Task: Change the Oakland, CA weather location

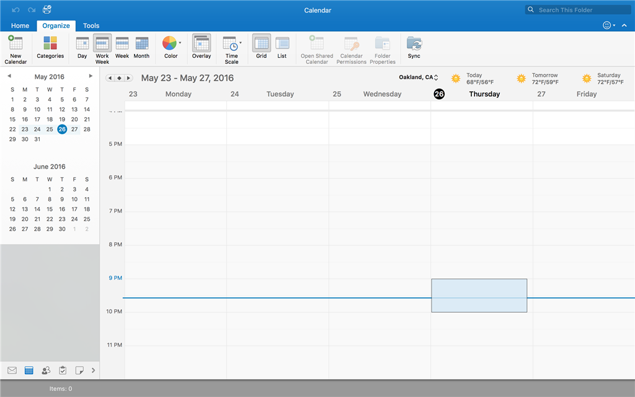Action: [419, 78]
